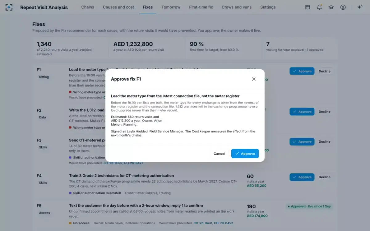Decline fix F3
Viewport: 370px width, 231px height.
[324, 142]
